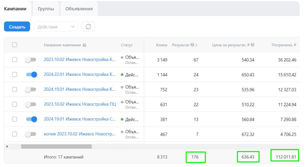Click the Результат column header text
Screen dimensions: 307x167
click(181, 45)
